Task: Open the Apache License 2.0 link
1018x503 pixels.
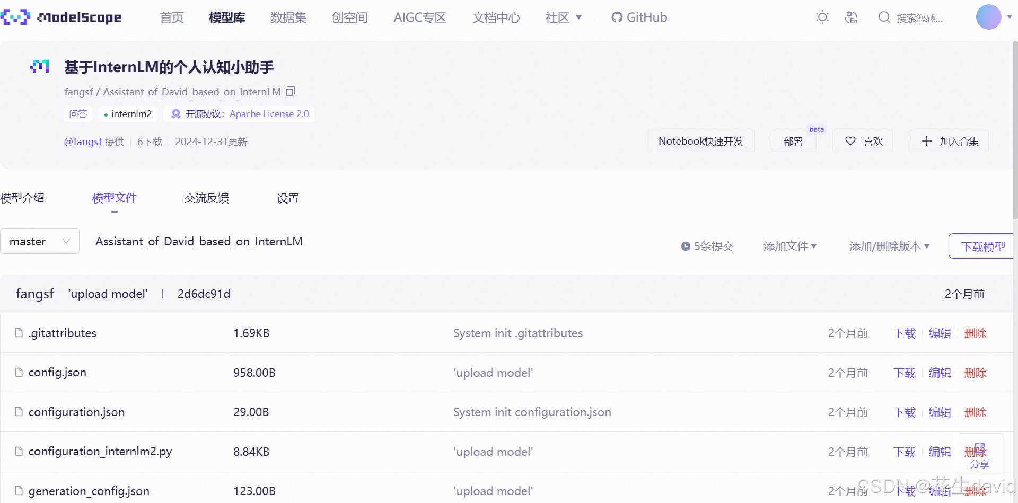Action: pyautogui.click(x=269, y=114)
